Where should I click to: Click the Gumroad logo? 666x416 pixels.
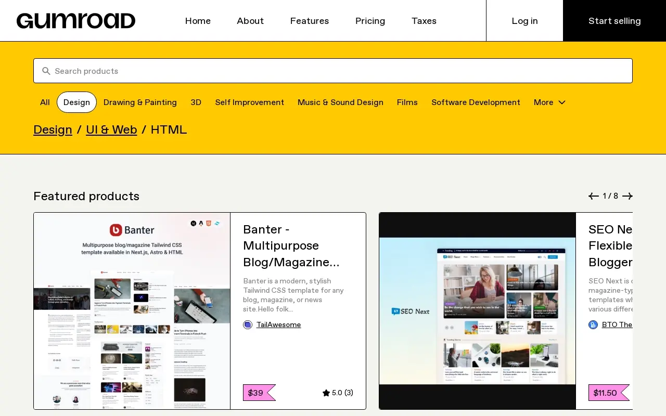tap(76, 21)
